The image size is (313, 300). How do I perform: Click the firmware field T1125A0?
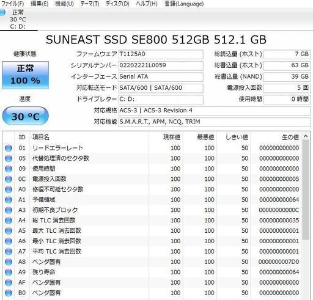pos(161,54)
